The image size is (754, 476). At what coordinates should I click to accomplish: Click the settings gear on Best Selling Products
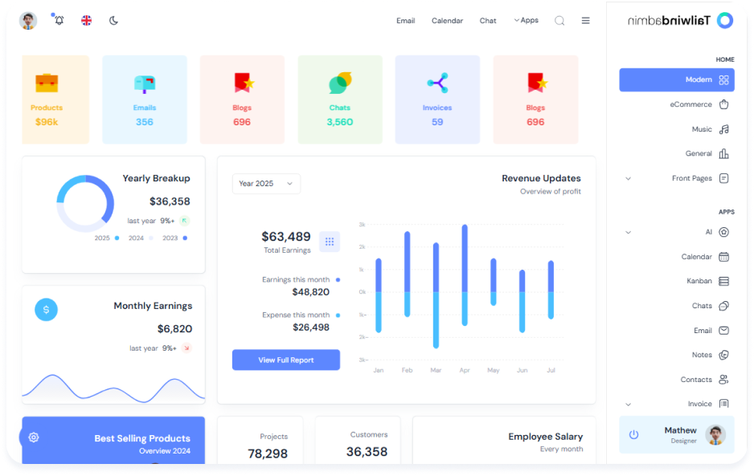click(34, 437)
